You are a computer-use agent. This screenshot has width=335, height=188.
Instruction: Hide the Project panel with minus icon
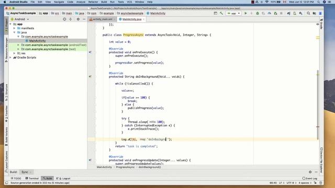pos(84,19)
